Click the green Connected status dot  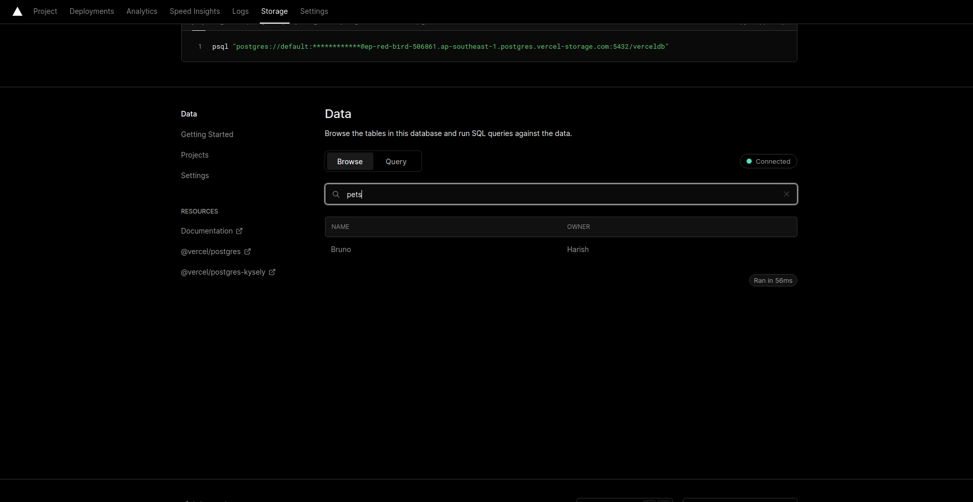pos(749,161)
